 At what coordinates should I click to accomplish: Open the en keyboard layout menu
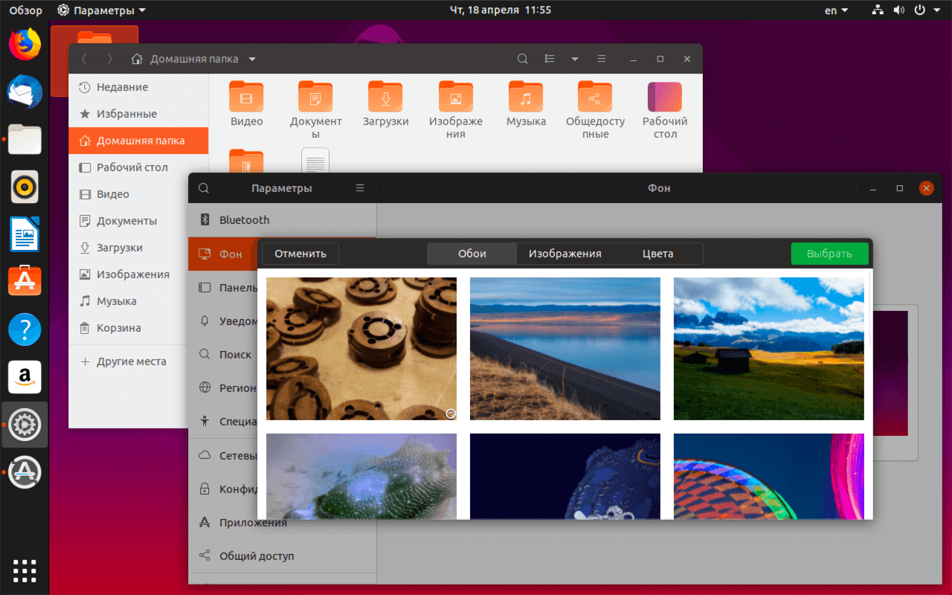[836, 10]
